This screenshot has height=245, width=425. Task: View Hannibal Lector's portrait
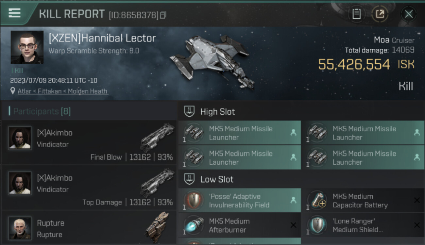coord(27,47)
